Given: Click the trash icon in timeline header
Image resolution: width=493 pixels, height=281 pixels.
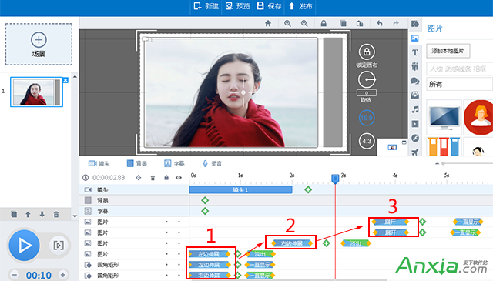Looking at the screenshot, I should (153, 178).
